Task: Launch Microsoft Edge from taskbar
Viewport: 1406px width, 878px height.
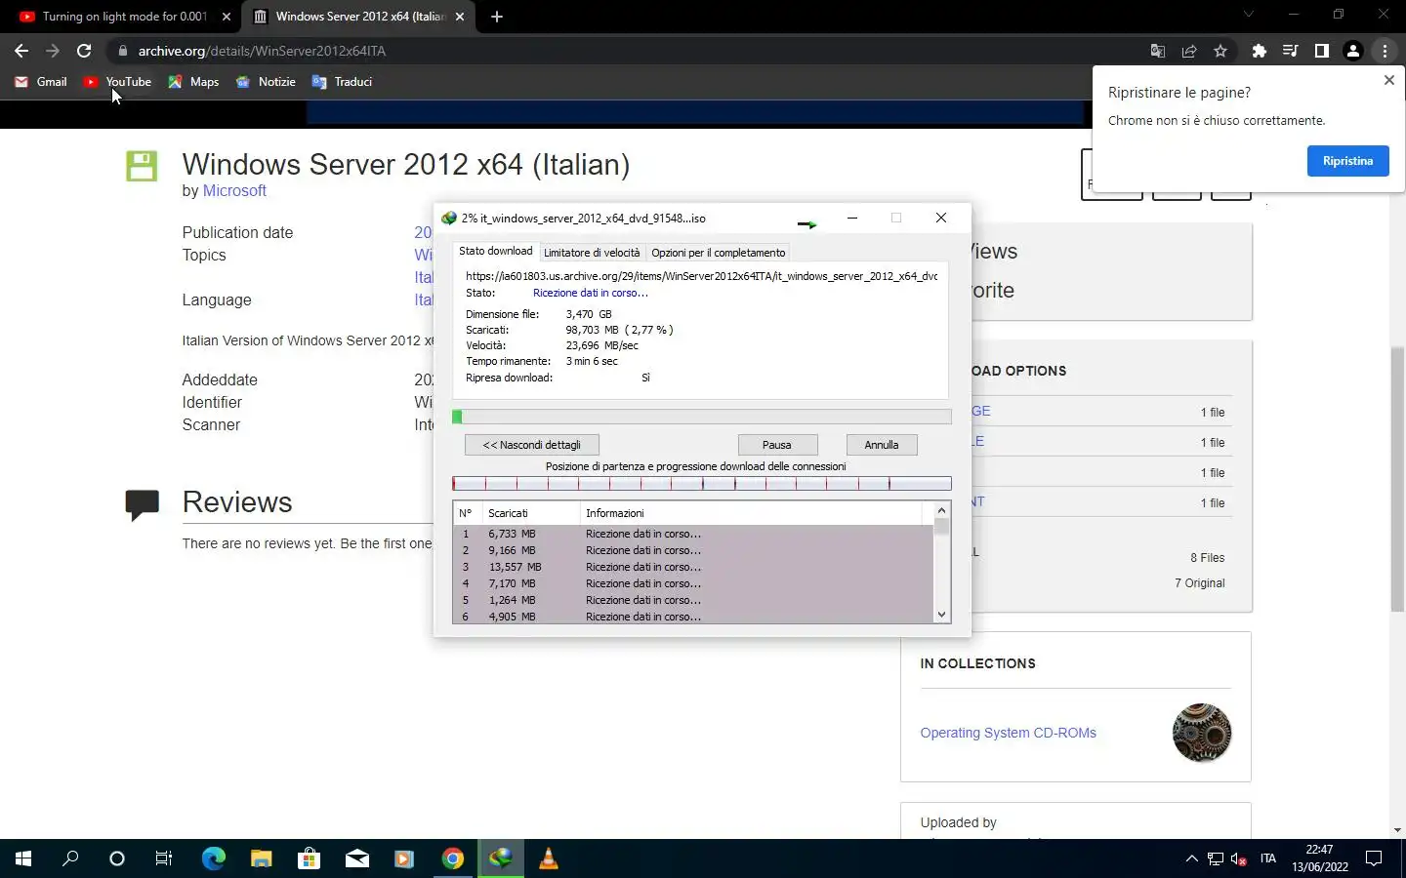Action: (213, 858)
